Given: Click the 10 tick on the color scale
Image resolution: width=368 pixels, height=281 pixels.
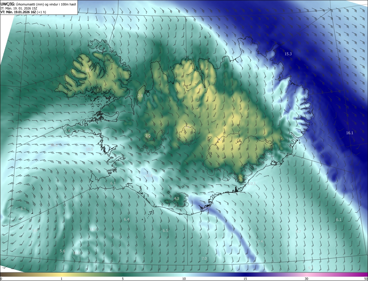Looking at the screenshot, I should tap(184, 279).
